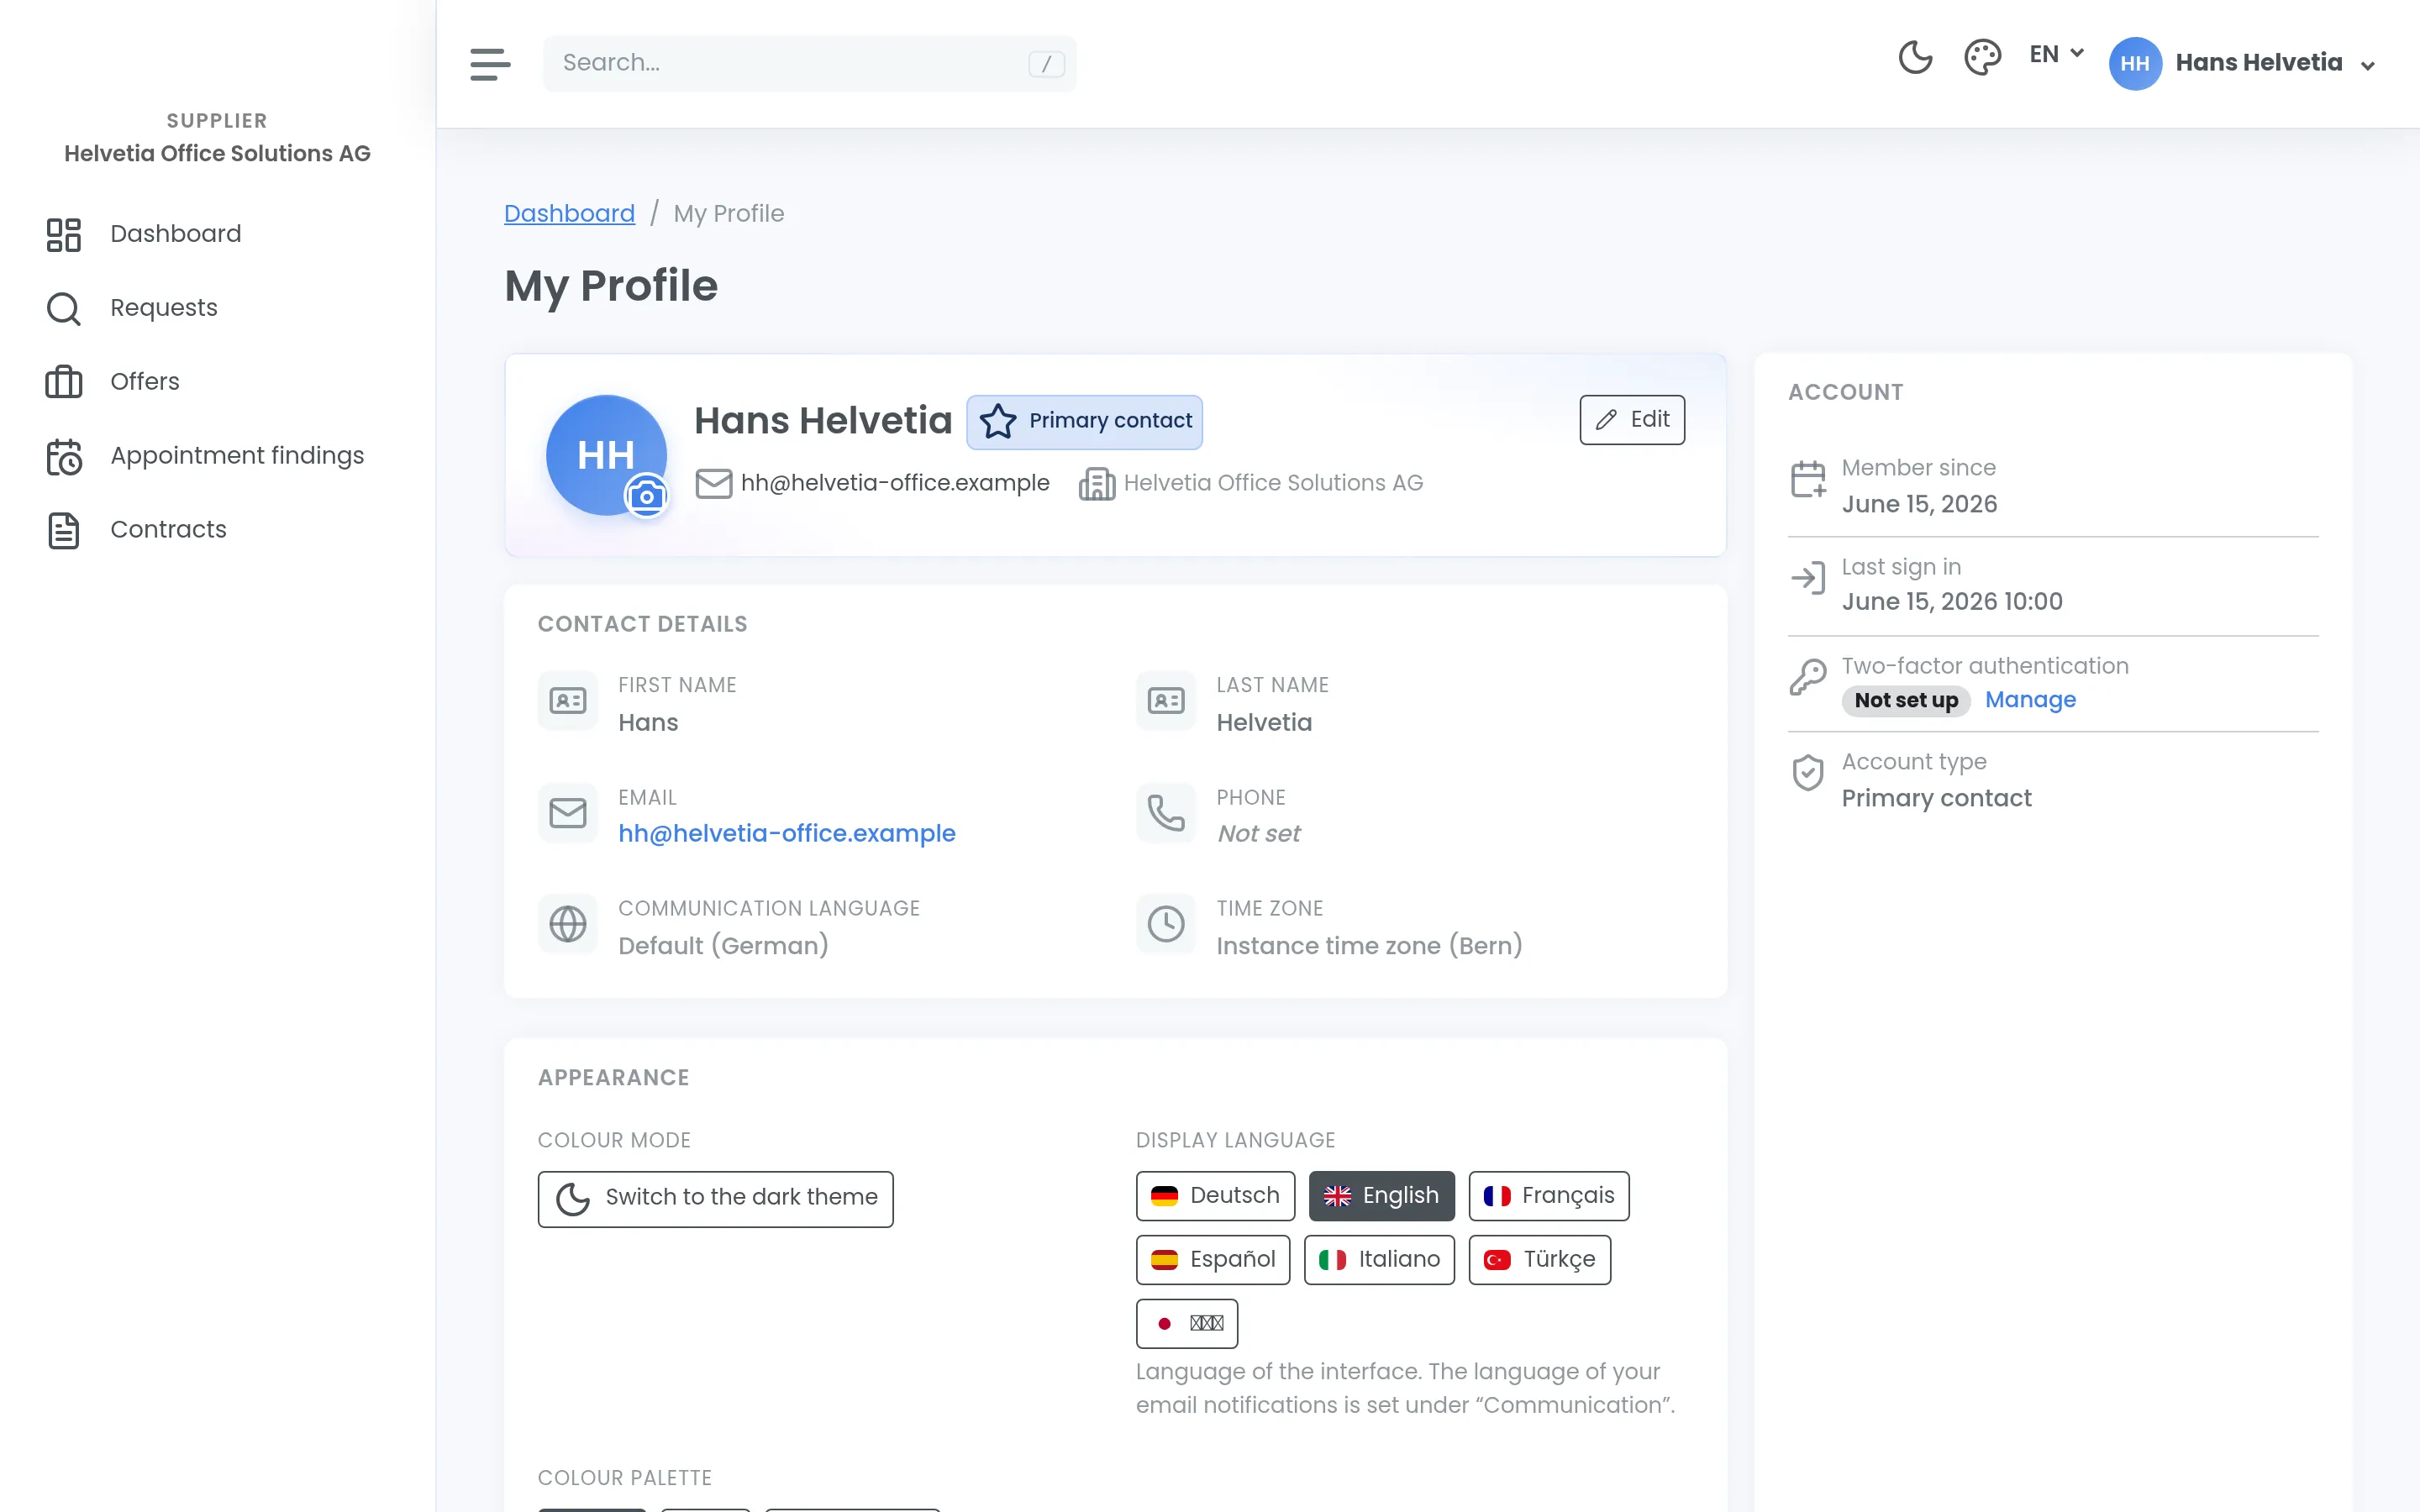2420x1512 pixels.
Task: Click the Offers briefcase icon in sidebar
Action: (x=64, y=382)
